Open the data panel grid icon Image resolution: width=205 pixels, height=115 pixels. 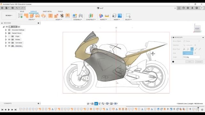click(x=2, y=8)
